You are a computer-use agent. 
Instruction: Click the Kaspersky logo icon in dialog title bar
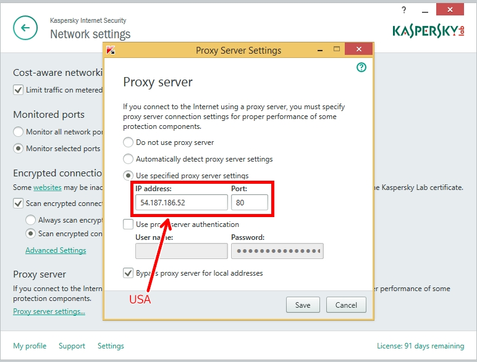click(111, 50)
